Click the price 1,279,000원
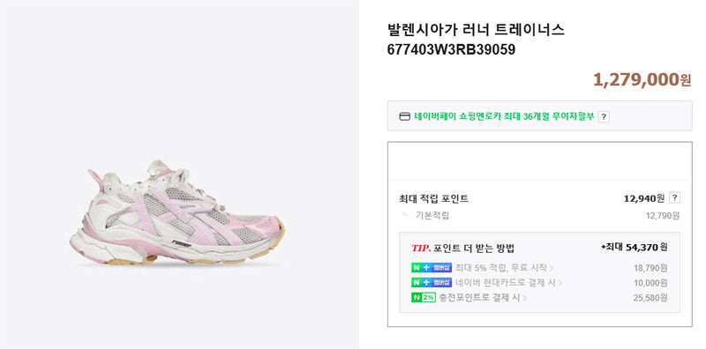The width and height of the screenshot is (706, 349). 642,79
